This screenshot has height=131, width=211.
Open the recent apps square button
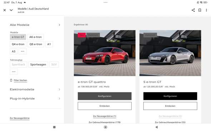pos(54,127)
